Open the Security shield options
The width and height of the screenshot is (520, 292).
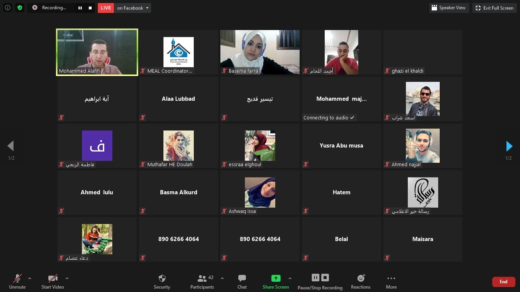[x=162, y=282]
